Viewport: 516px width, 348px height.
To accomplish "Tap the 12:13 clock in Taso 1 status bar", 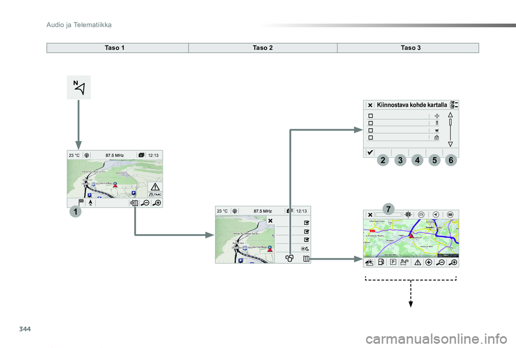I will coord(153,156).
